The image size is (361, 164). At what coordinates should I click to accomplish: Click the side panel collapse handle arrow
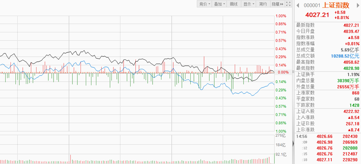coord(293,144)
